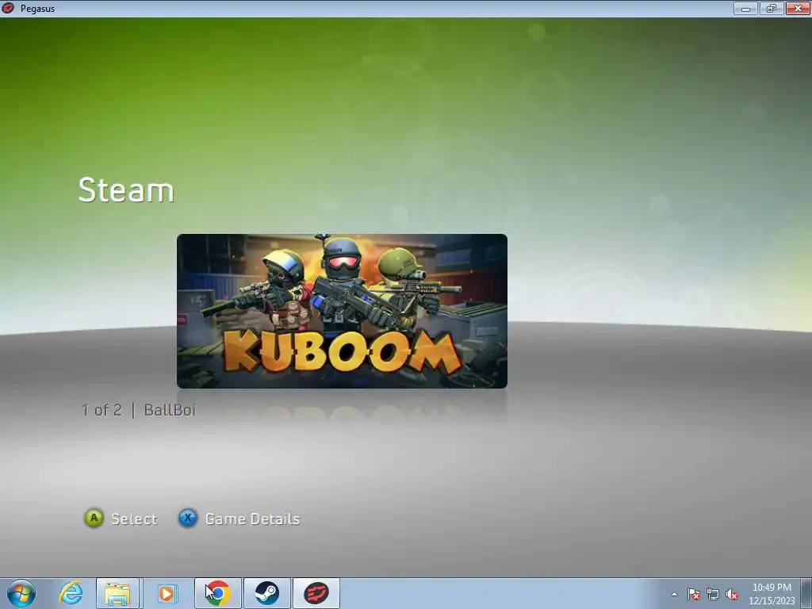The image size is (812, 609).
Task: Open the Action Center flag icon
Action: (x=693, y=594)
